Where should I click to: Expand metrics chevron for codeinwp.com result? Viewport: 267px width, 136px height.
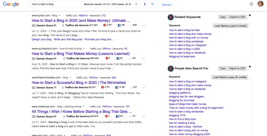(x=144, y=117)
